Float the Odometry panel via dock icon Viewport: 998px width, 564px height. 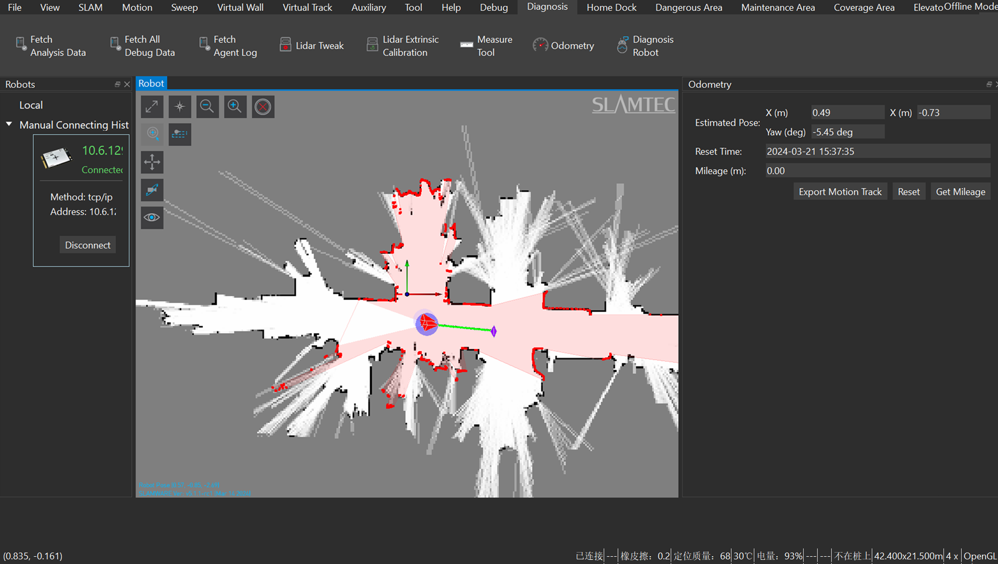989,84
